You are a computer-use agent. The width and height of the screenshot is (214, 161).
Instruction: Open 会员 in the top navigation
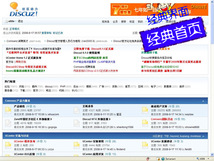[x=115, y=21]
